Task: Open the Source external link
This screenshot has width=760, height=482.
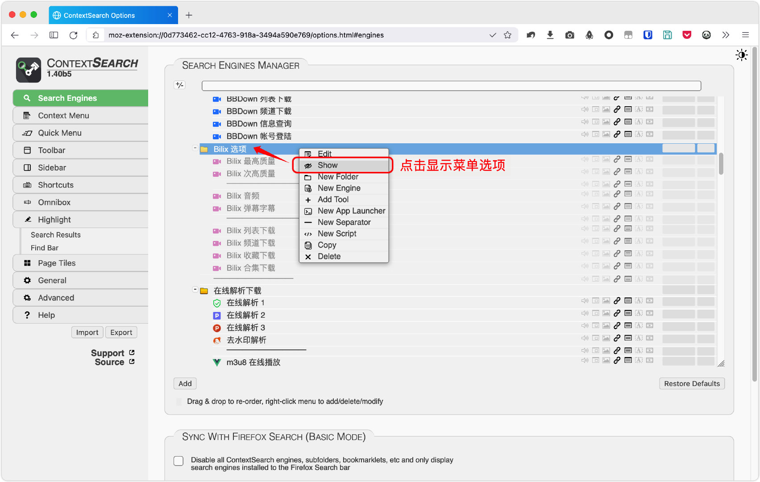Action: 114,362
